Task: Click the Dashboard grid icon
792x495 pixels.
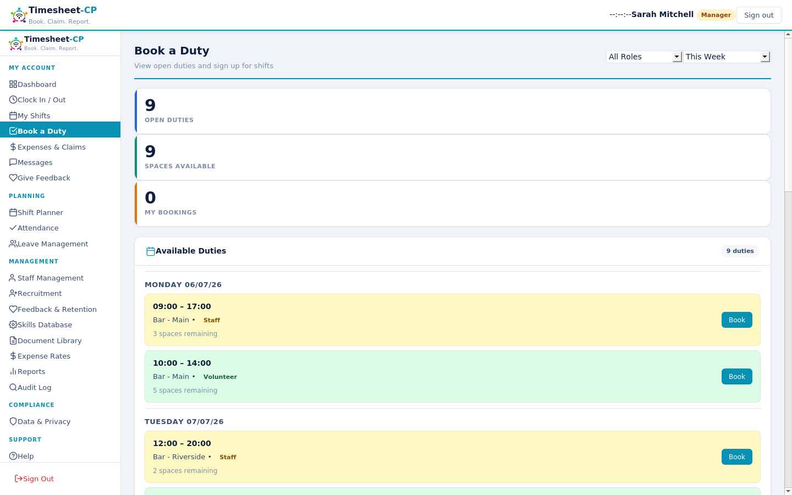Action: click(x=13, y=84)
